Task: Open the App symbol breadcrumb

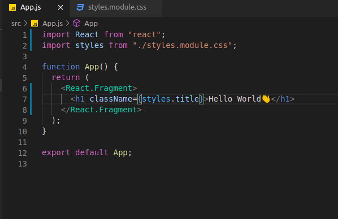Action: (x=91, y=24)
